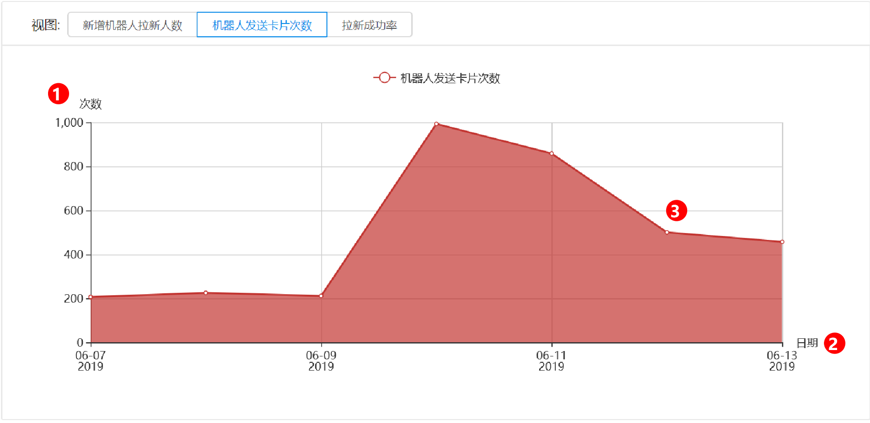The height and width of the screenshot is (423, 870).
Task: Click the x-axis label 06-09 2019
Action: [x=321, y=361]
